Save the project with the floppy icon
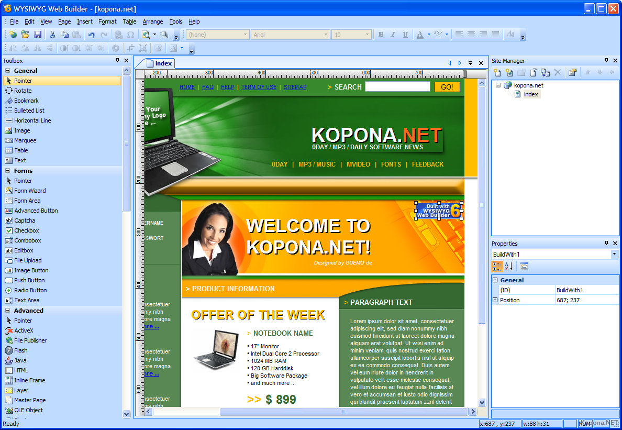Screen dimensions: 622x430 tap(37, 35)
